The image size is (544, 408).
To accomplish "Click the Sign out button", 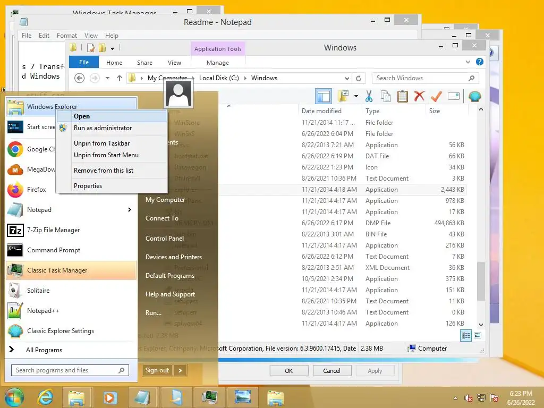I will click(x=157, y=370).
